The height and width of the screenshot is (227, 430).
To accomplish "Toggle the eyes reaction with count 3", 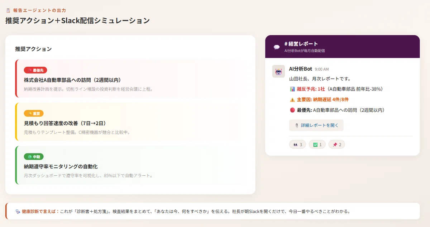I will (297, 145).
